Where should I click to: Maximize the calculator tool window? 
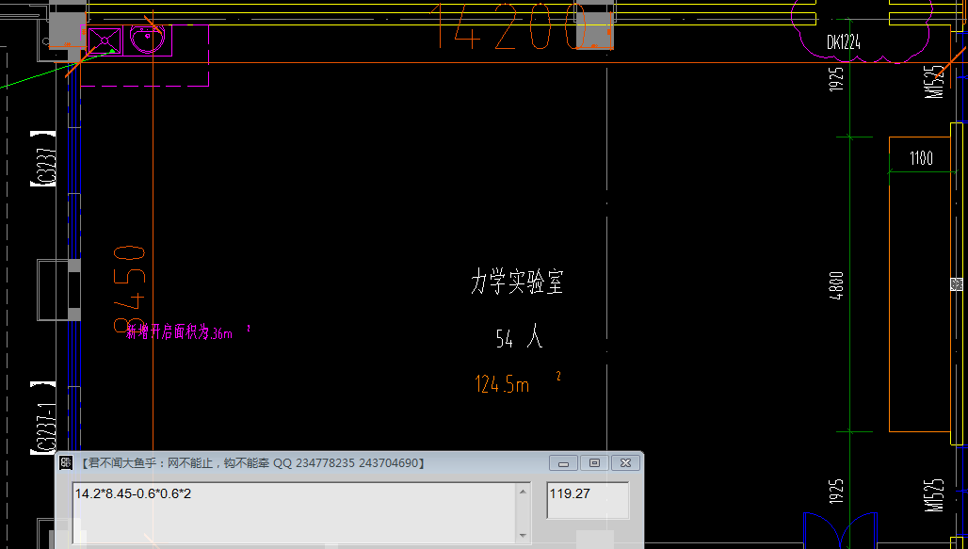point(594,463)
